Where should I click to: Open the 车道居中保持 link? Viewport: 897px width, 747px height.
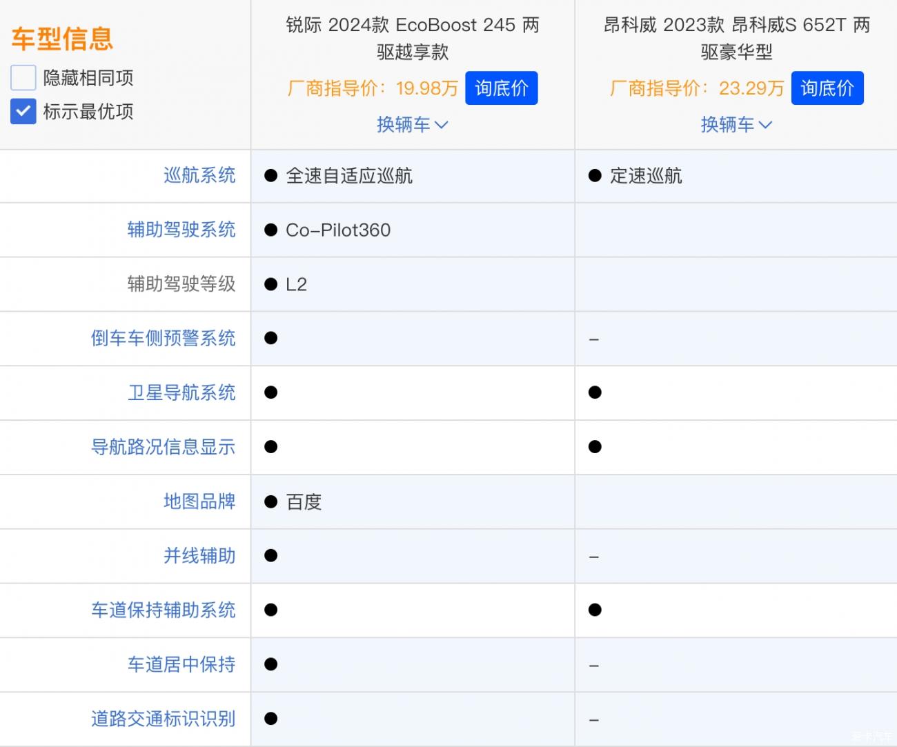tap(181, 664)
